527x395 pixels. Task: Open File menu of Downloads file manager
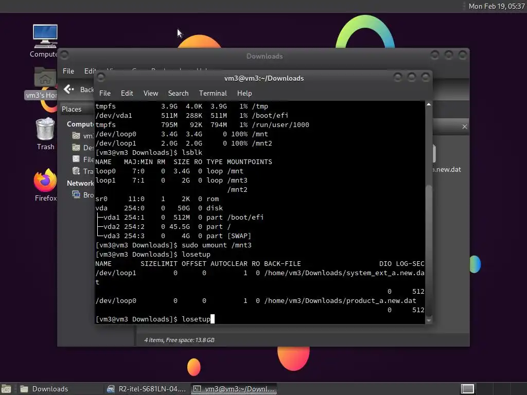point(68,71)
